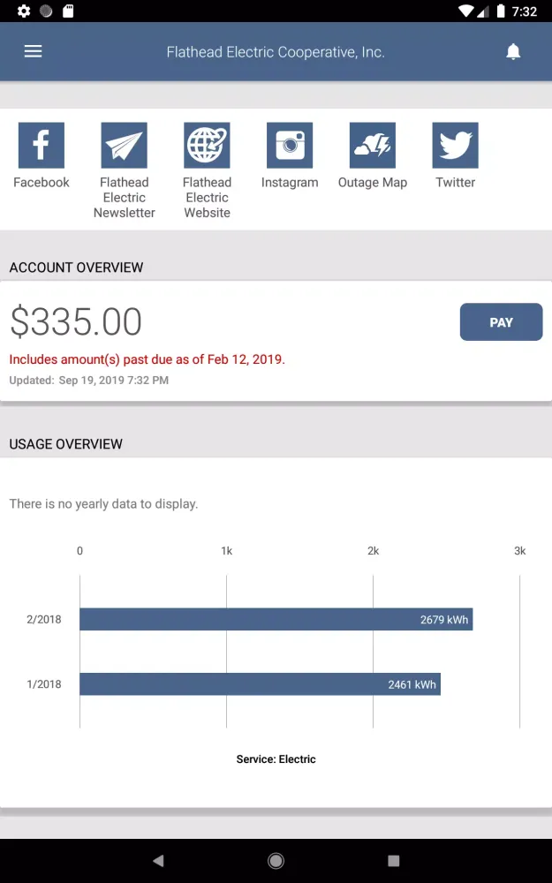Screen dimensions: 552x883
Task: Tap the PAY button
Action: [x=501, y=321]
